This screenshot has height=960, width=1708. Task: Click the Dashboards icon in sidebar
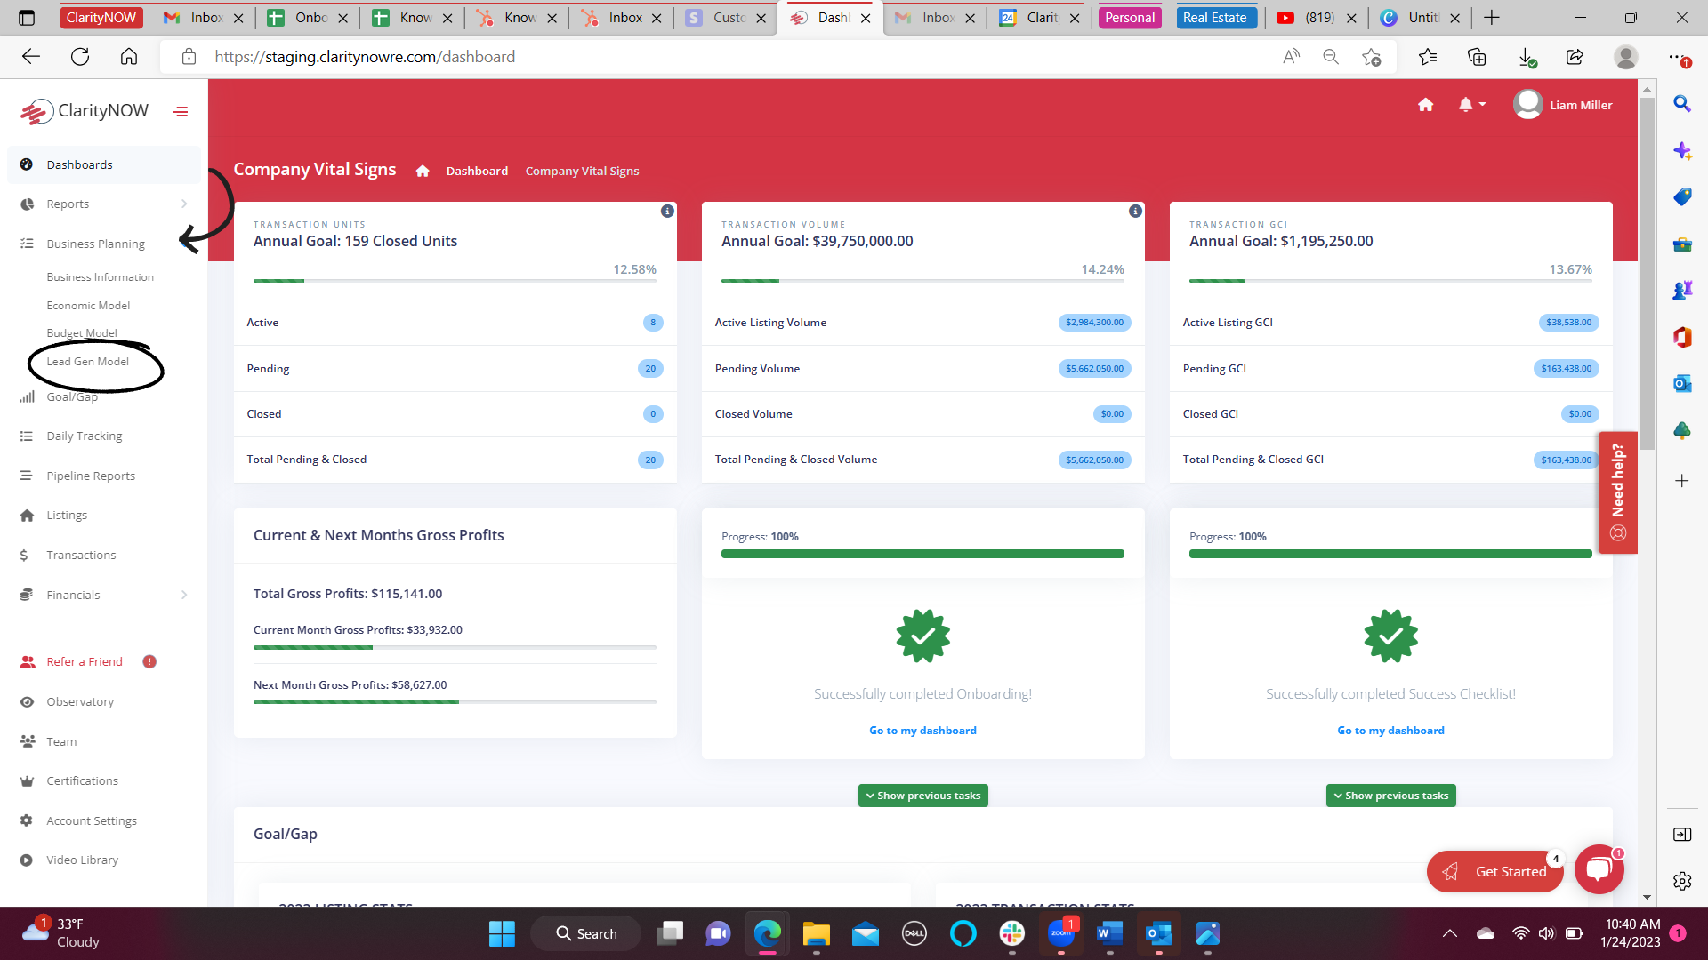pos(27,164)
